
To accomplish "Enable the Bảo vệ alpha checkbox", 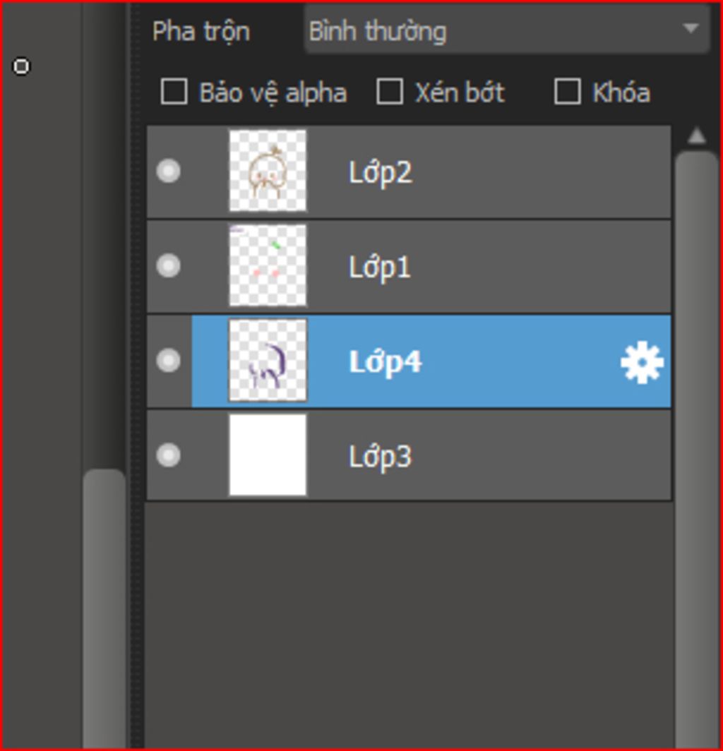I will pos(174,92).
